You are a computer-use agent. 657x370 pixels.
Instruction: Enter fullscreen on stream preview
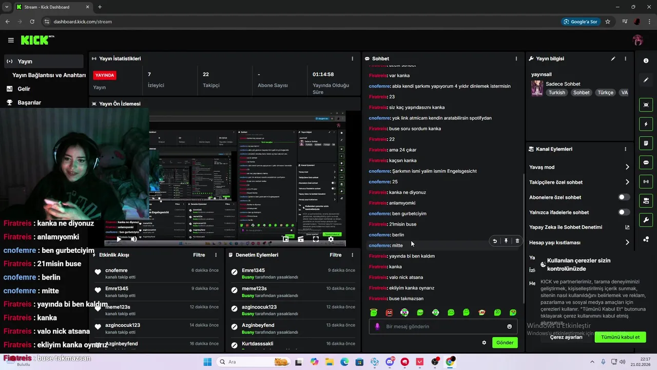pos(316,239)
